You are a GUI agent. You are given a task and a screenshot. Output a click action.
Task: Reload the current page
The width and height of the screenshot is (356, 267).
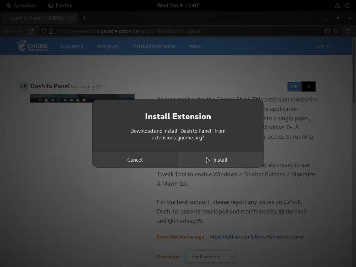[31, 31]
